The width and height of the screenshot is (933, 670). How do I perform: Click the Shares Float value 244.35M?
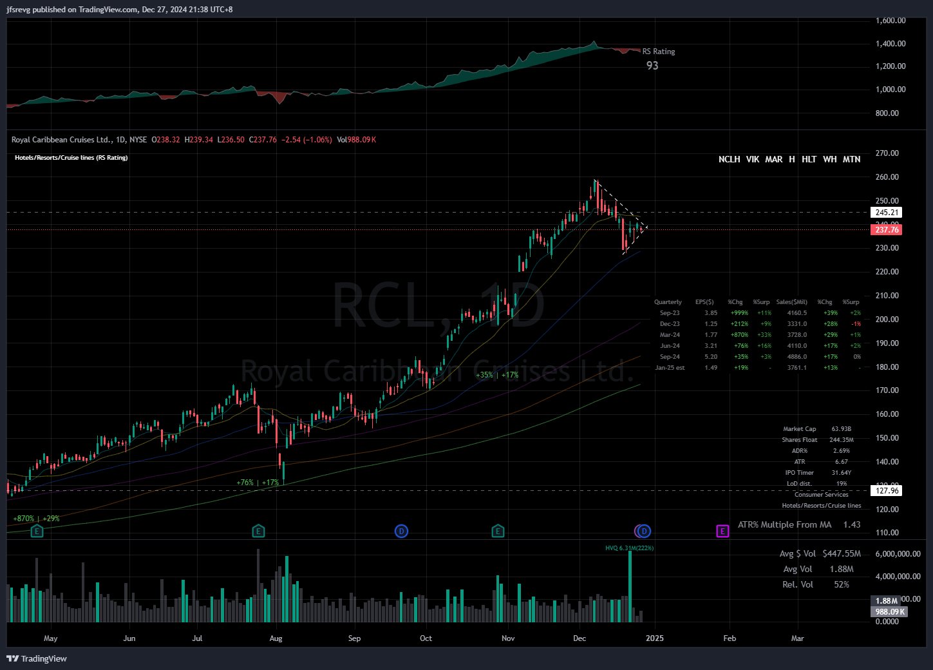(x=842, y=440)
